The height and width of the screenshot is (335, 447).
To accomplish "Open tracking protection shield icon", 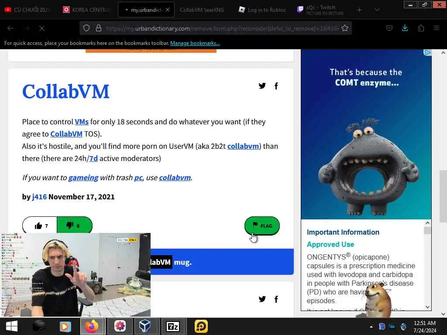I will [x=86, y=28].
